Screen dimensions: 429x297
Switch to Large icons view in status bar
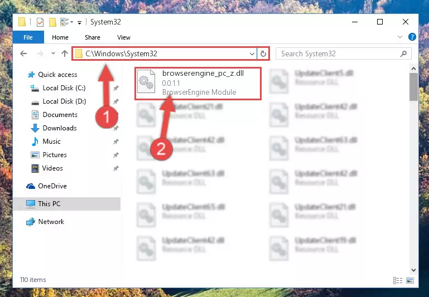[x=410, y=281]
